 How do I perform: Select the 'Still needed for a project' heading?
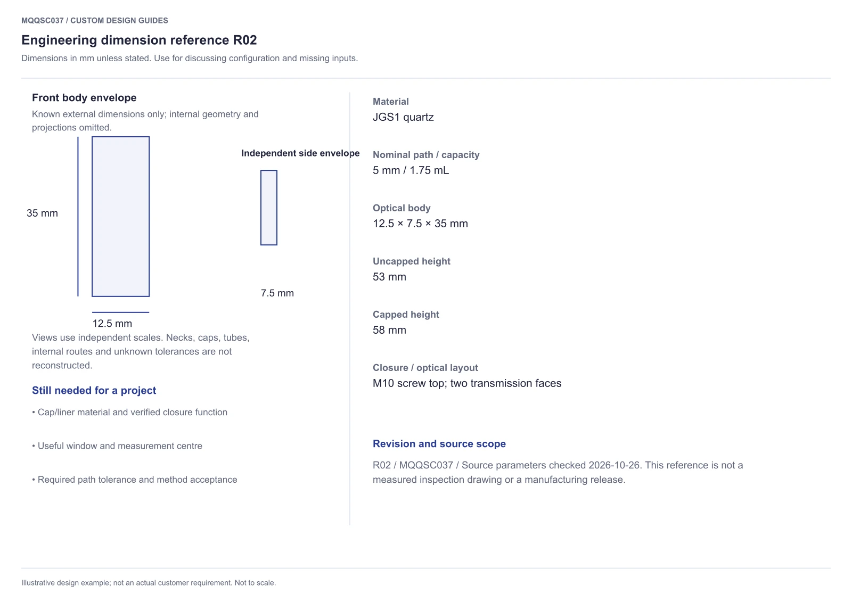click(94, 390)
